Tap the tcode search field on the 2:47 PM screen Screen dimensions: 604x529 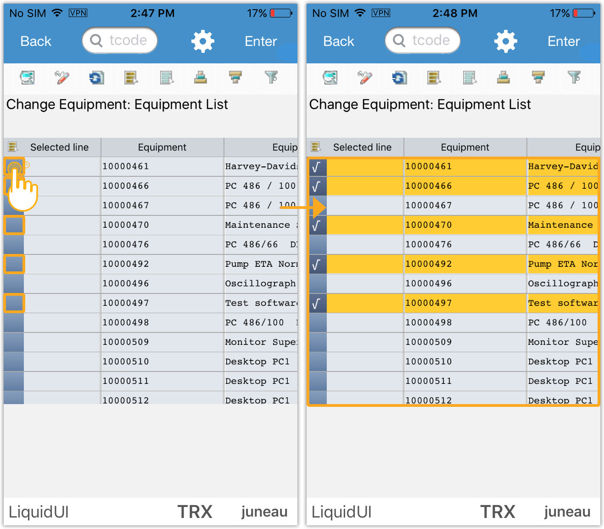tap(120, 40)
